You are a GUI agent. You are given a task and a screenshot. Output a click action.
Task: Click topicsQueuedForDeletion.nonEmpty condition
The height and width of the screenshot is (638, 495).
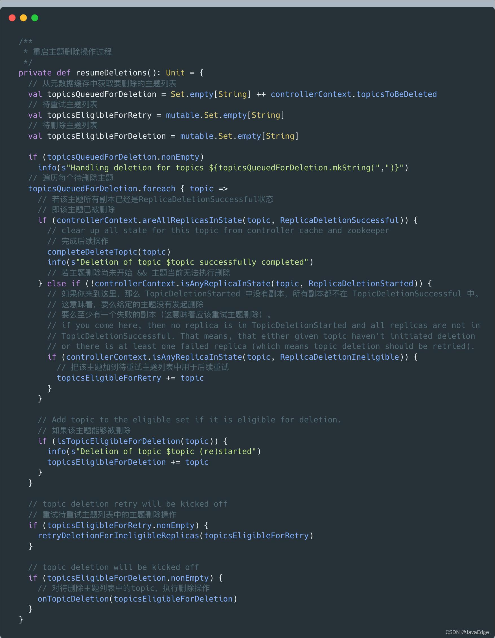123,157
